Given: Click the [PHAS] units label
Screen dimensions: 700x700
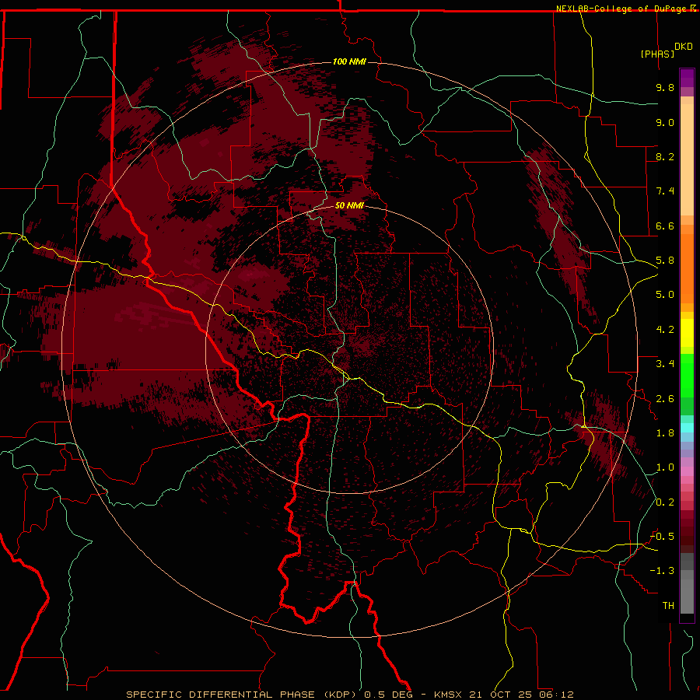Looking at the screenshot, I should click(x=657, y=54).
